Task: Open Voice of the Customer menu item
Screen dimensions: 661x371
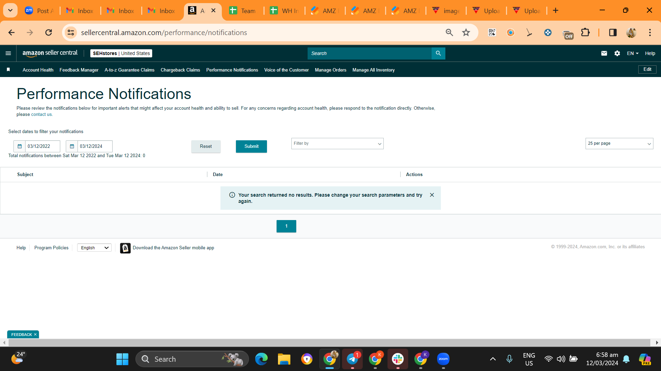Action: point(286,70)
